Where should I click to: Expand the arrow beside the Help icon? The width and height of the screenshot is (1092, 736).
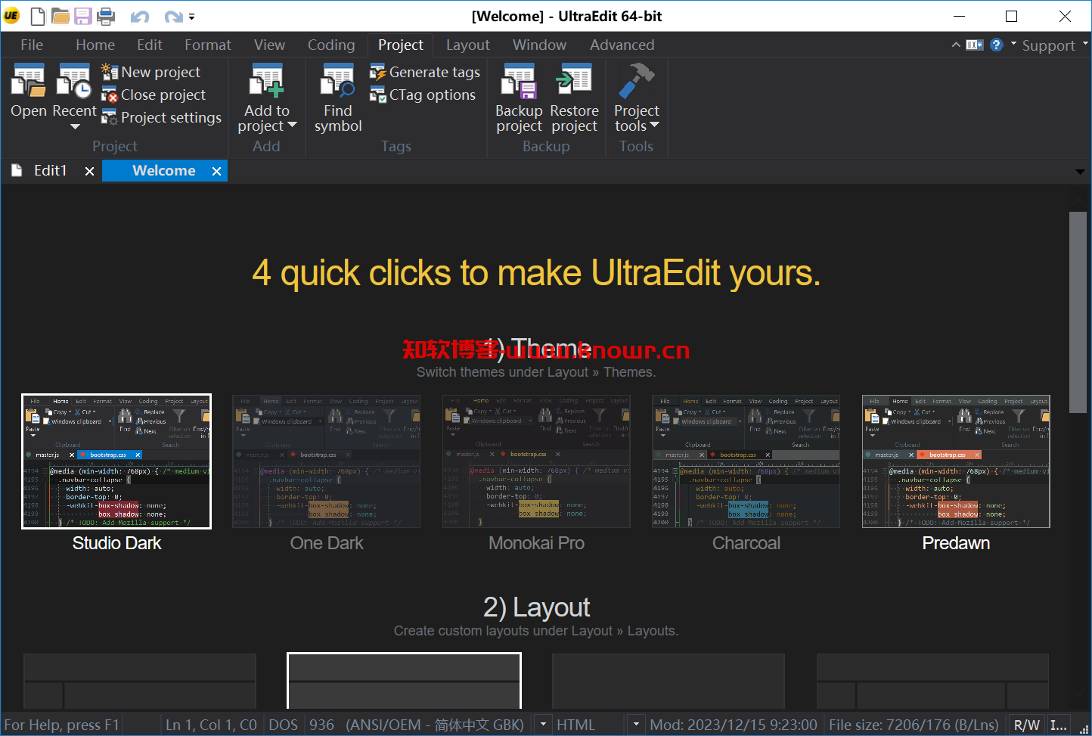(1013, 43)
